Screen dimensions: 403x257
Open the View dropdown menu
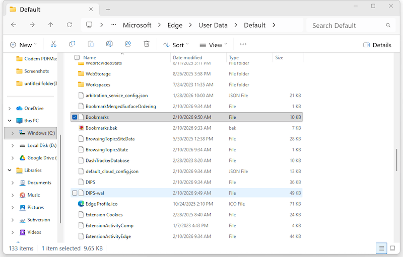[214, 45]
